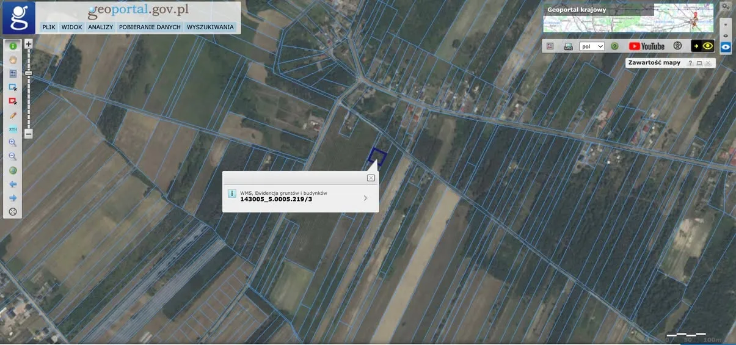
Task: Open the WYSZUKIWANIA menu
Action: [210, 27]
